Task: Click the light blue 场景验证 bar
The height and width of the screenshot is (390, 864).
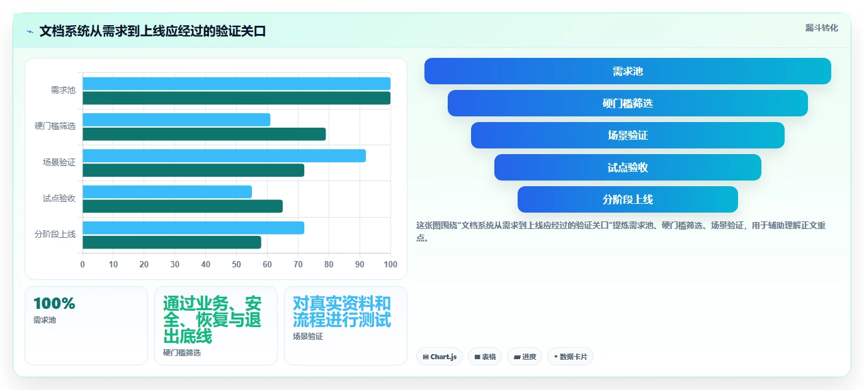Action: [x=224, y=156]
